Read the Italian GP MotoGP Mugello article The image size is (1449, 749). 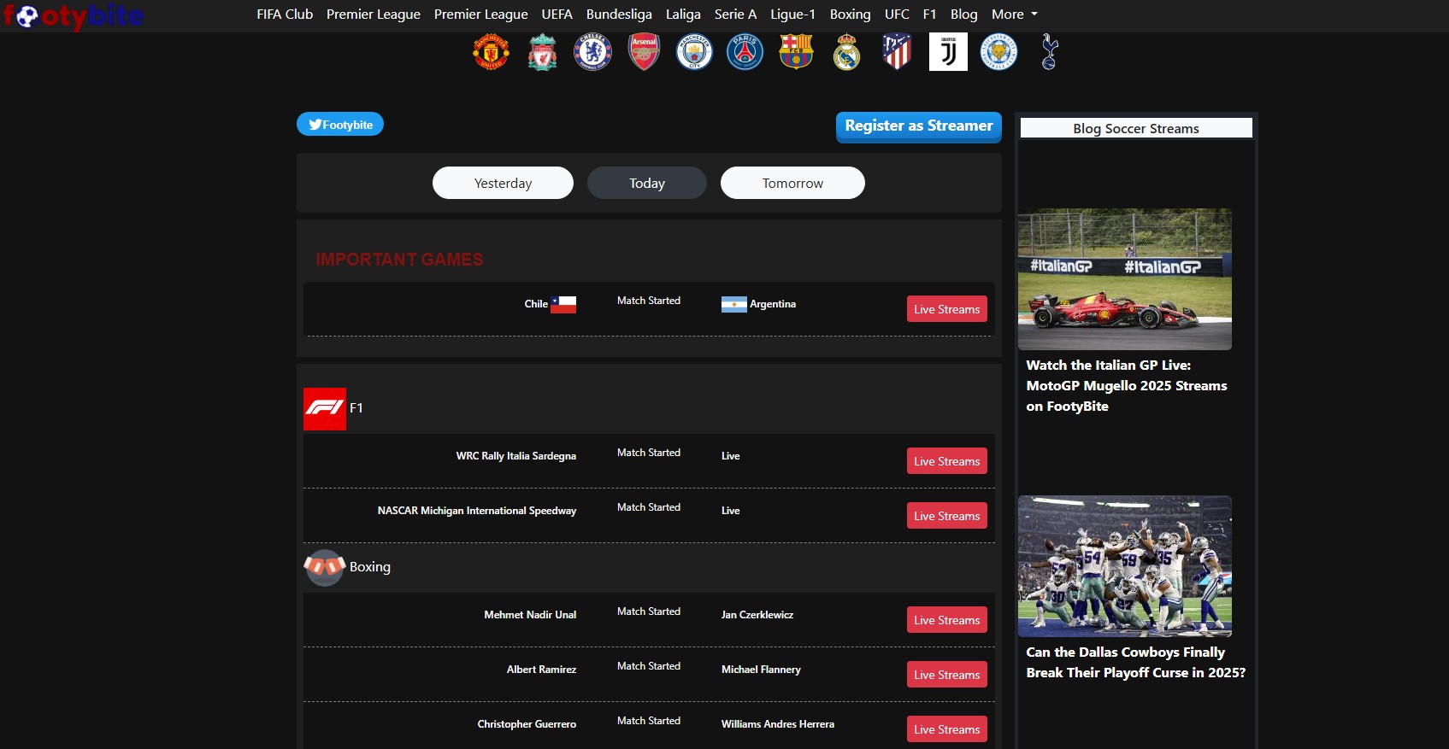(1127, 386)
